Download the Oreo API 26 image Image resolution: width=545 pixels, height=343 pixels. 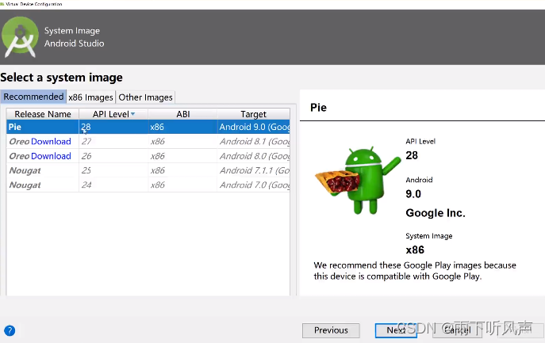click(x=51, y=156)
